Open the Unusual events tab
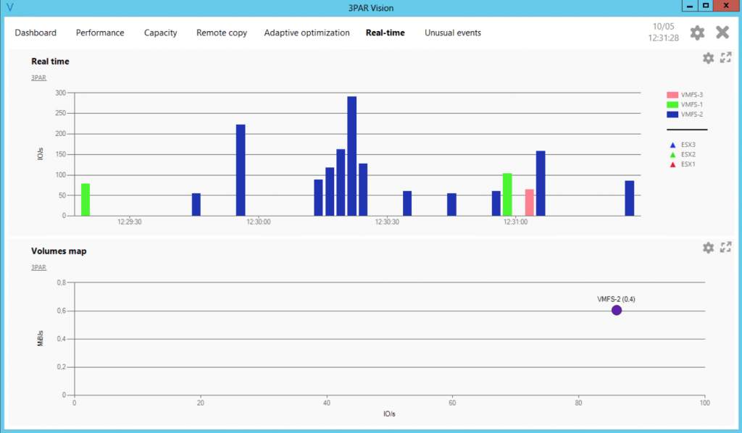Viewport: 742px width, 433px height. tap(453, 33)
